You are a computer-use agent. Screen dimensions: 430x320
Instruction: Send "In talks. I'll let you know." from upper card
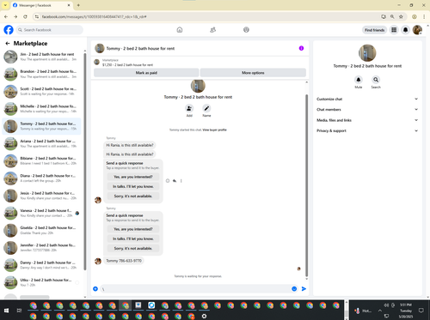click(x=133, y=186)
